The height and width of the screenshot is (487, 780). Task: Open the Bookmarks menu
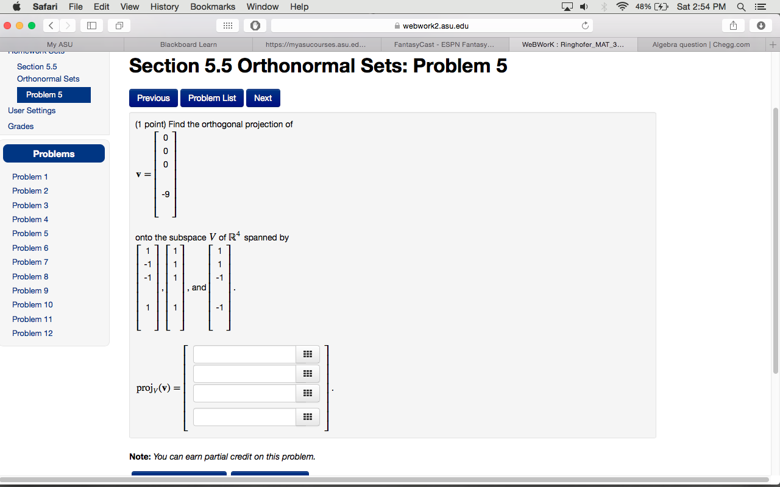pyautogui.click(x=213, y=7)
